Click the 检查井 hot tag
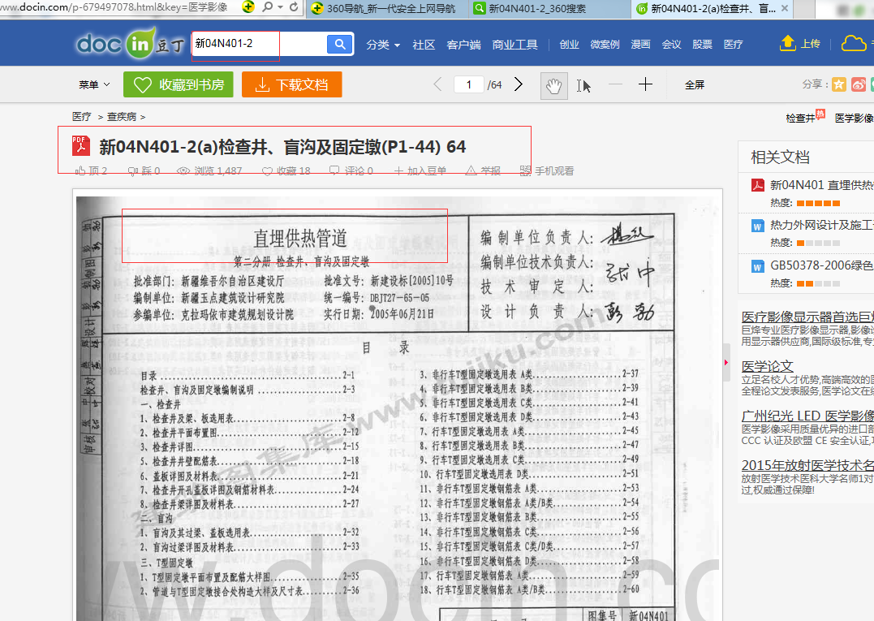Image resolution: width=874 pixels, height=621 pixels. [x=800, y=119]
